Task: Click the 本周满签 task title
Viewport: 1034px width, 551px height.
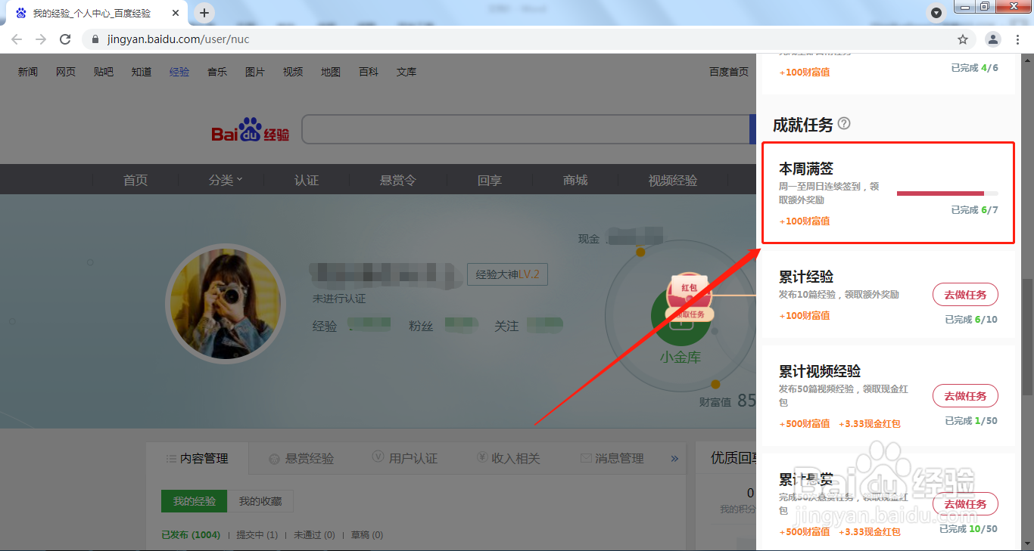Action: tap(806, 169)
